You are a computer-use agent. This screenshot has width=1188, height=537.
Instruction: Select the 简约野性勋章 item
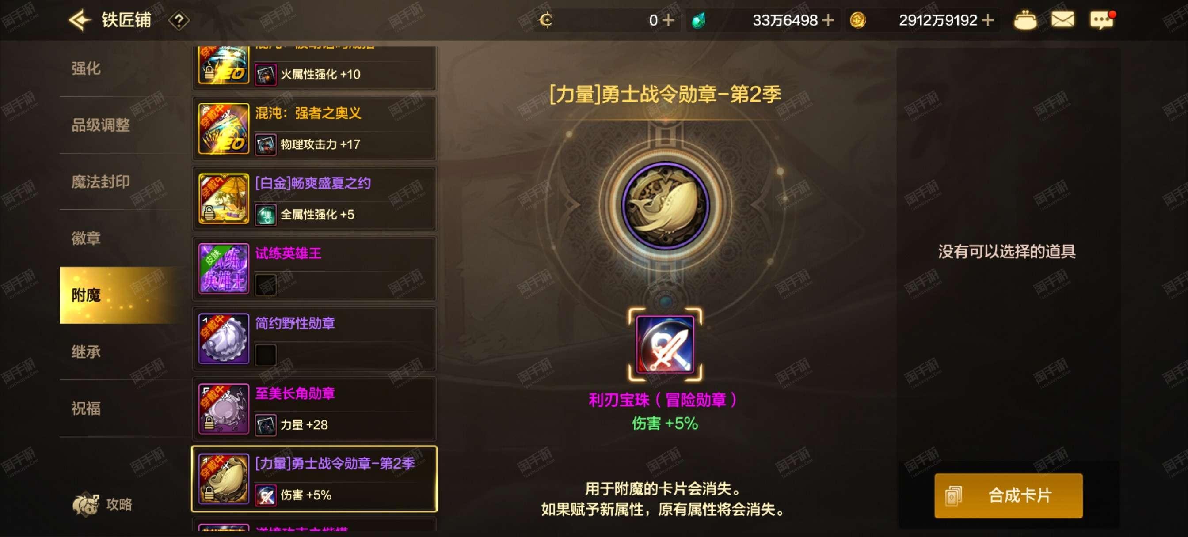[315, 339]
